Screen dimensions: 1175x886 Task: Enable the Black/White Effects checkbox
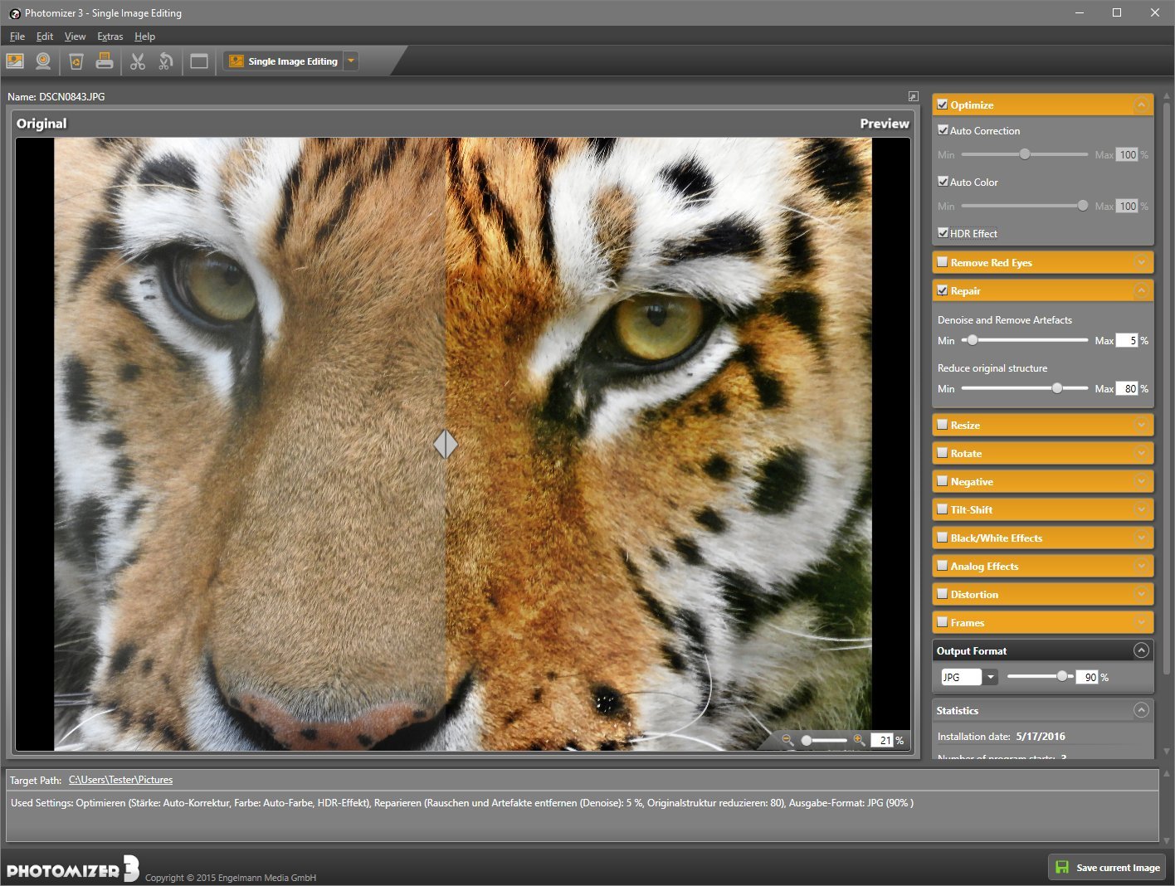click(943, 538)
